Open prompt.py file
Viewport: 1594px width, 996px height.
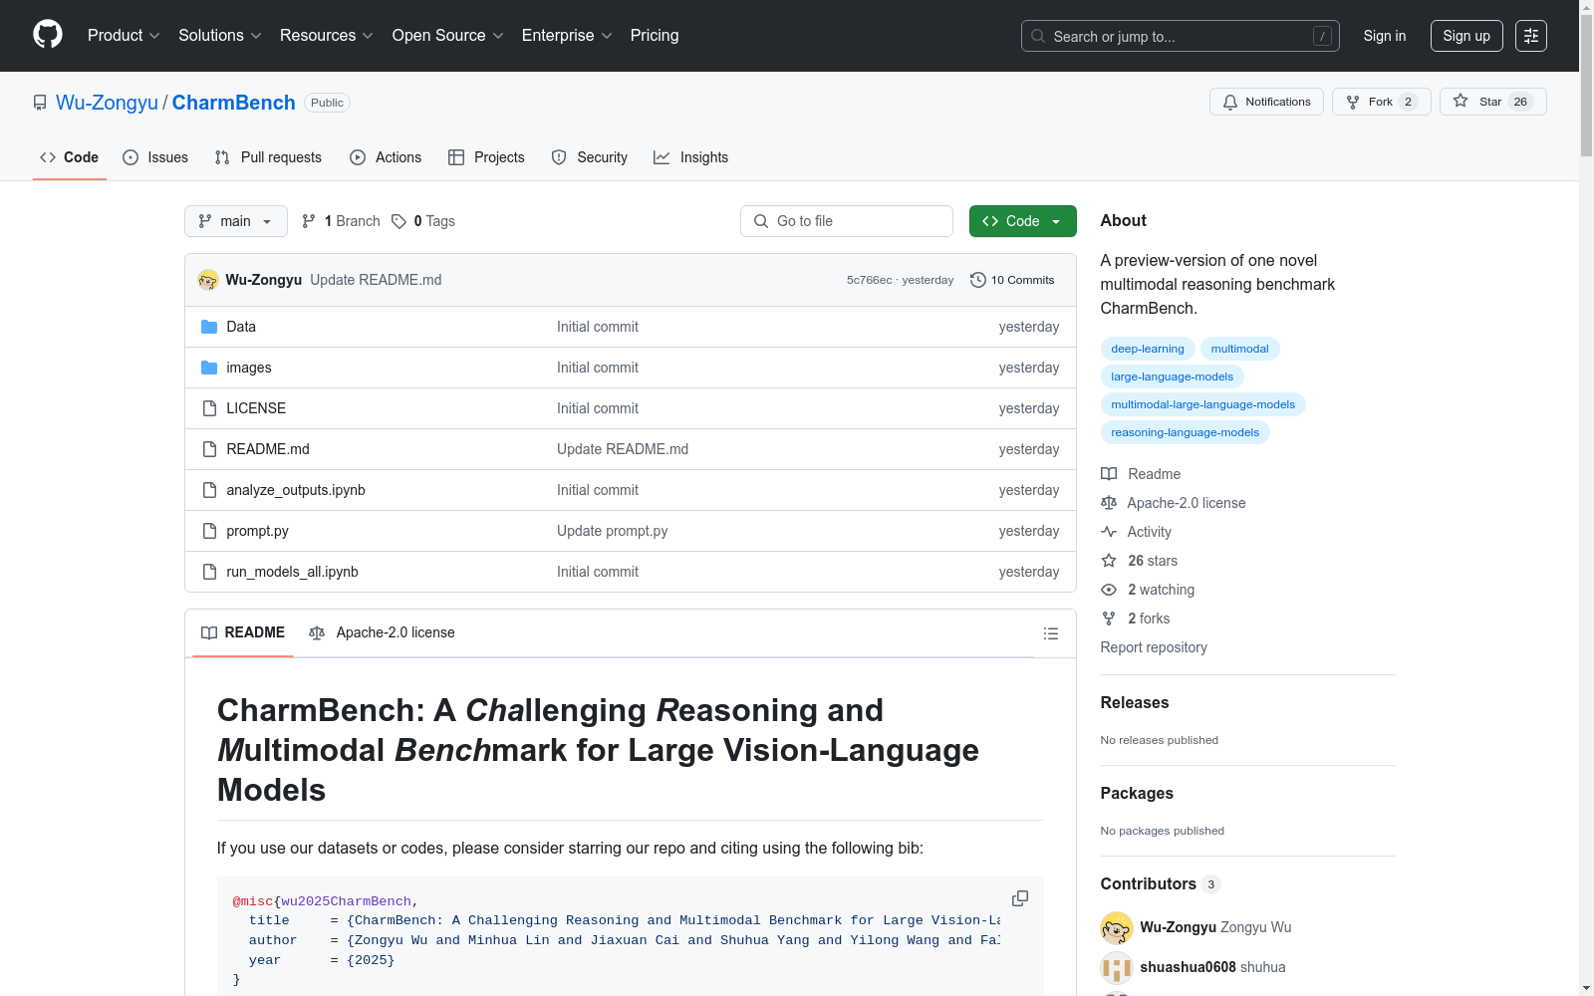(x=257, y=531)
